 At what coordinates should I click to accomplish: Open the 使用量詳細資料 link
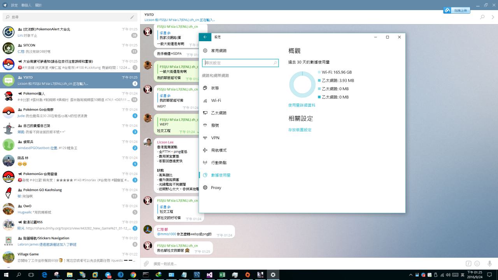click(302, 105)
